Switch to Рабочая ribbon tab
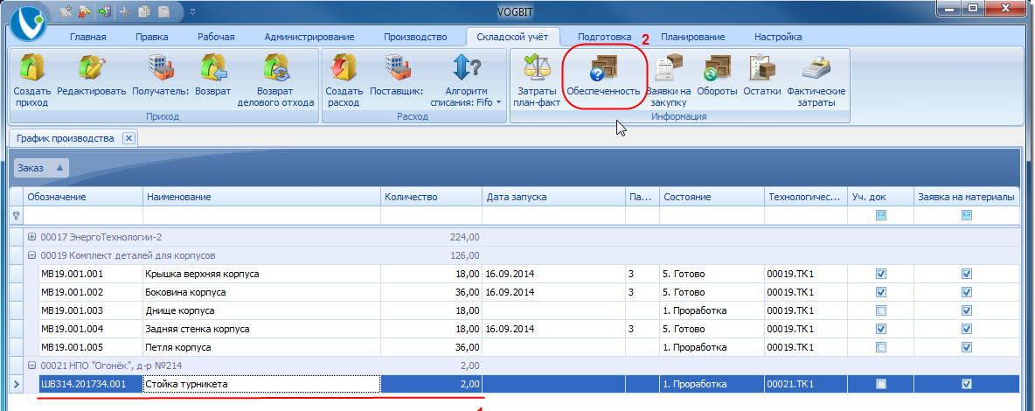The height and width of the screenshot is (411, 1035). coord(217,37)
